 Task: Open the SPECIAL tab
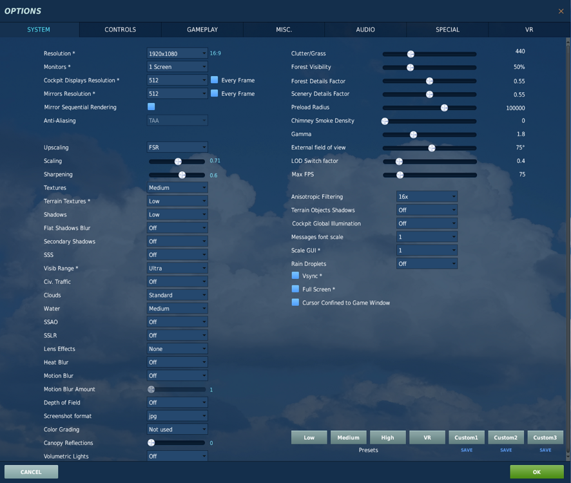point(447,30)
